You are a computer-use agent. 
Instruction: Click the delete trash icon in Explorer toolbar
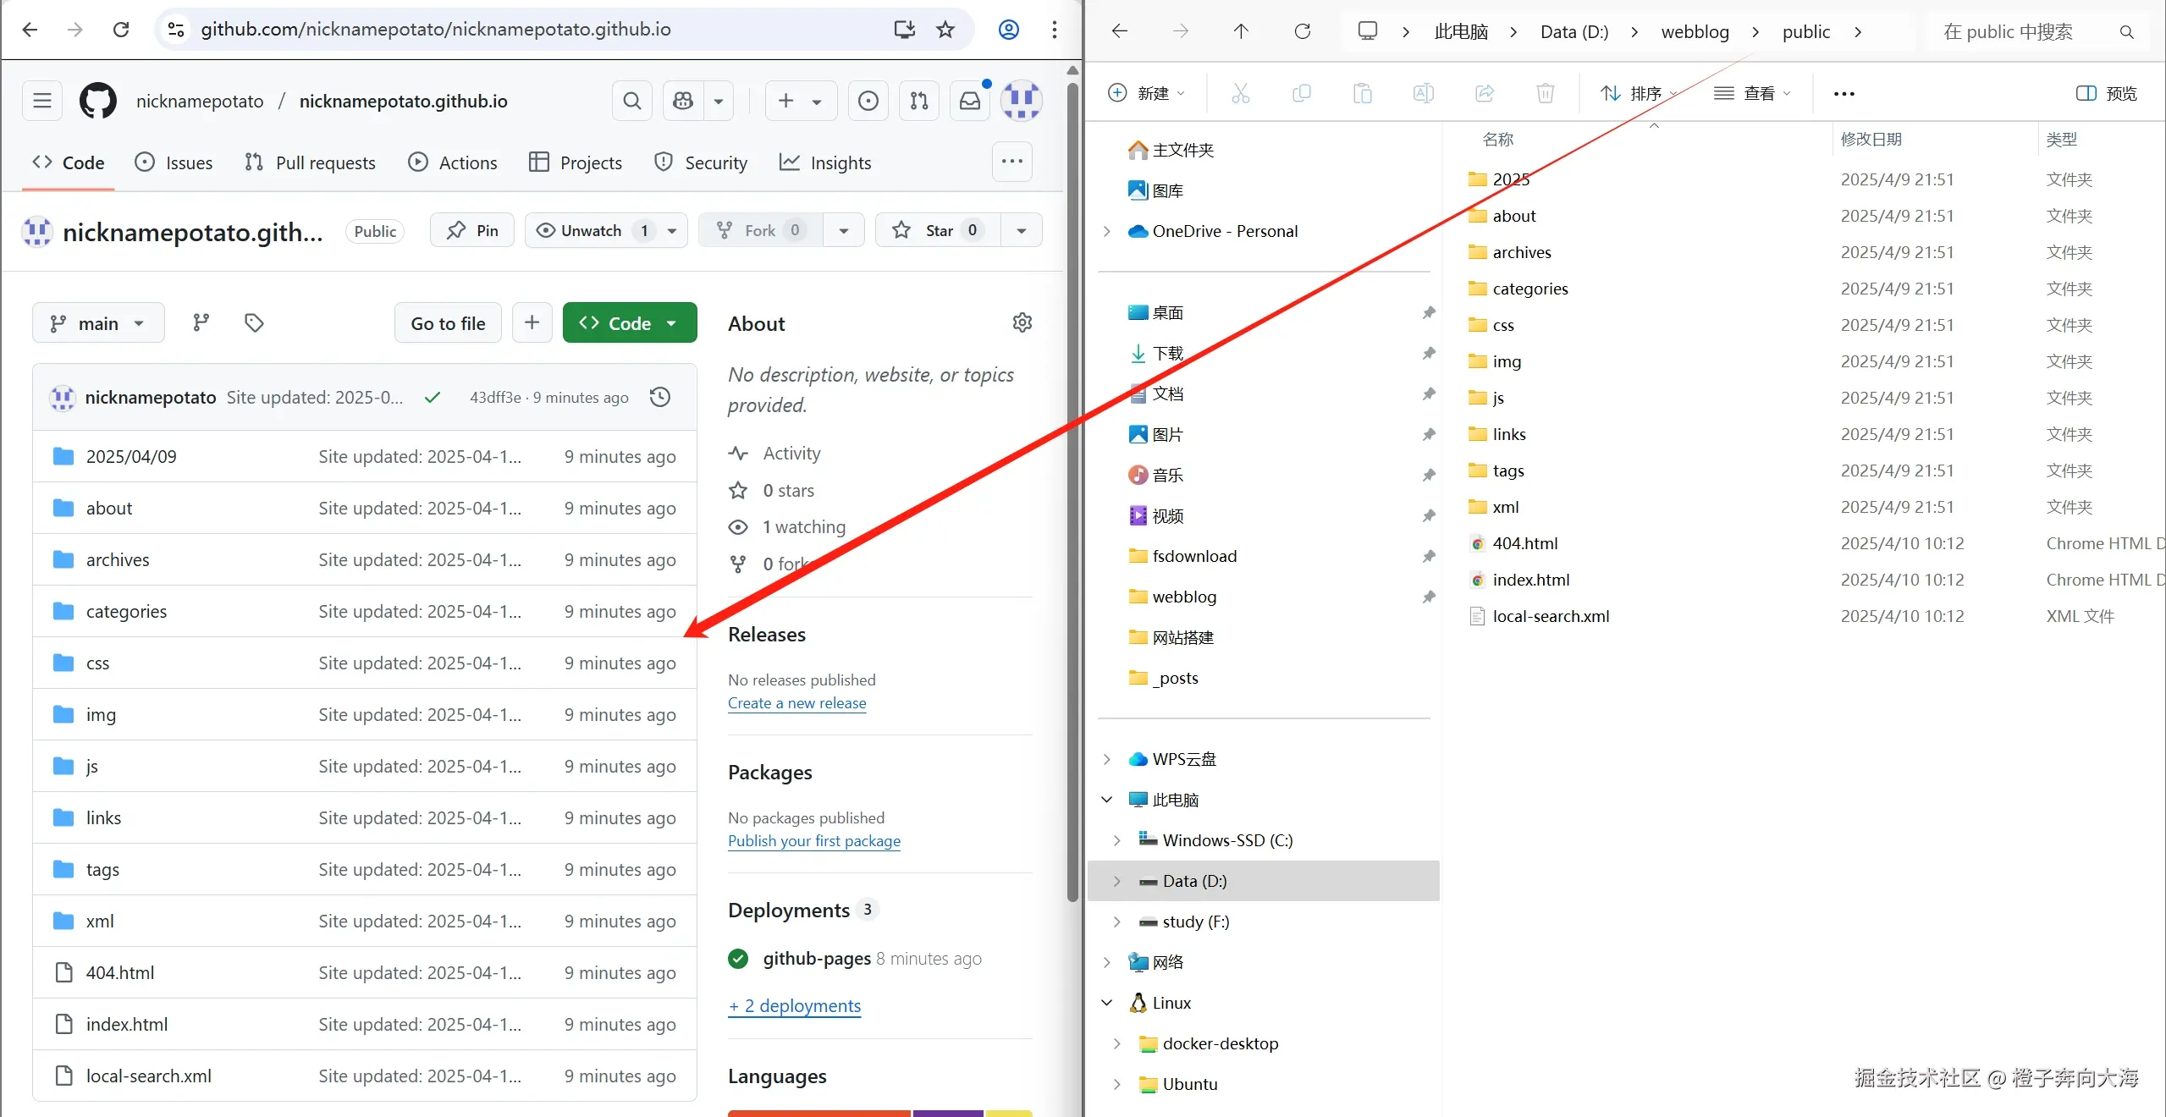click(1545, 93)
